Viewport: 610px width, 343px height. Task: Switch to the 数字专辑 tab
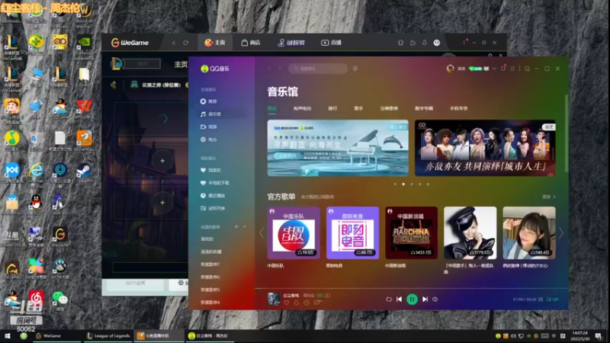click(x=424, y=108)
